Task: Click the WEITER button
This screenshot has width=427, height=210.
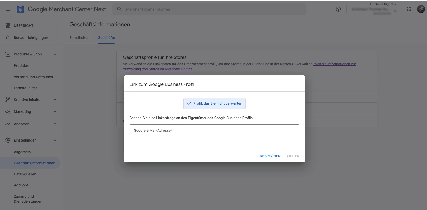Action: pyautogui.click(x=293, y=156)
